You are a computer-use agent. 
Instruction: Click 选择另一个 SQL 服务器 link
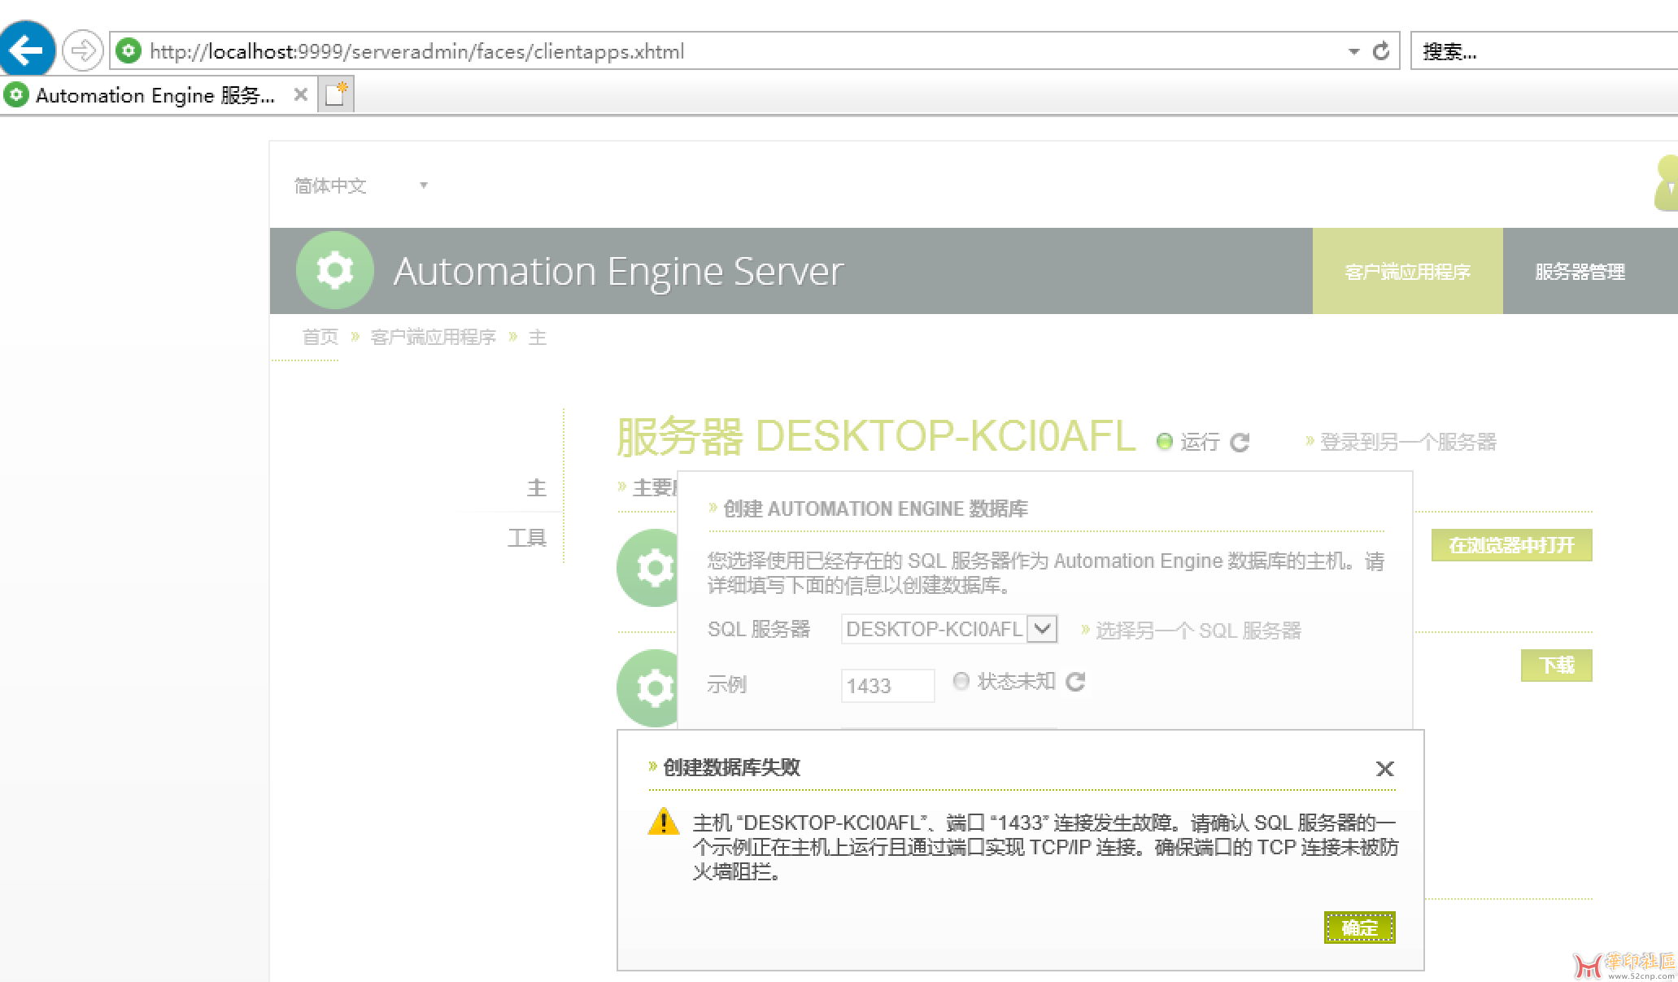click(1198, 630)
